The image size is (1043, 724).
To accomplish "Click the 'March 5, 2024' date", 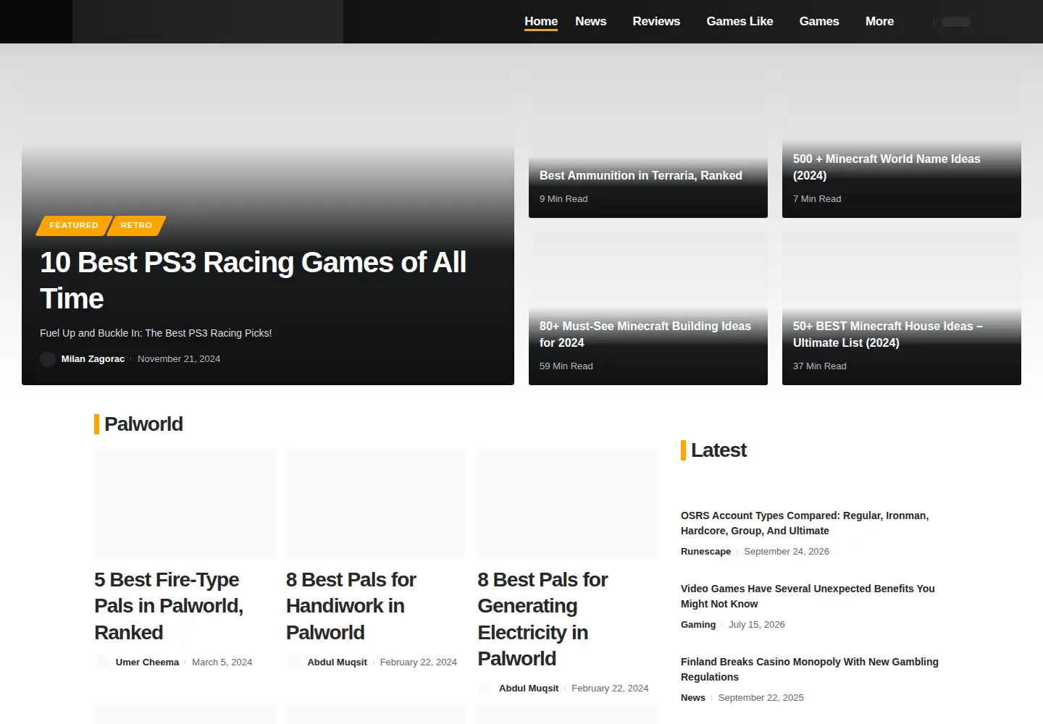I will click(222, 662).
